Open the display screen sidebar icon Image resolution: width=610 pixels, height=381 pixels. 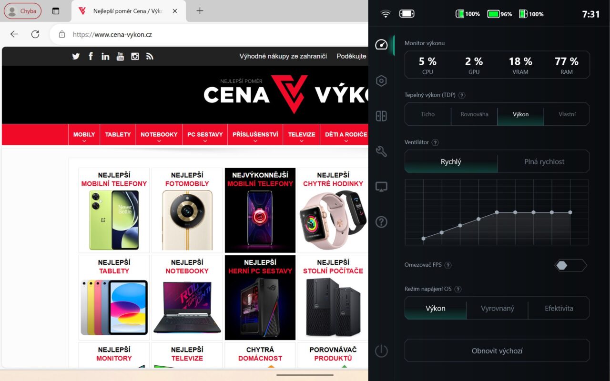[x=381, y=187]
